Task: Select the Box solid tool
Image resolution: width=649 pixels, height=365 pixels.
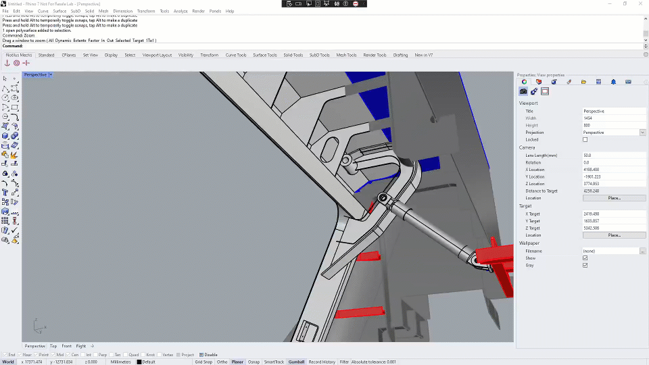Action: click(x=5, y=136)
